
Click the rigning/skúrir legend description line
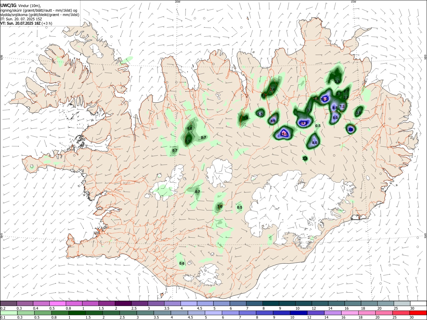click(x=39, y=10)
